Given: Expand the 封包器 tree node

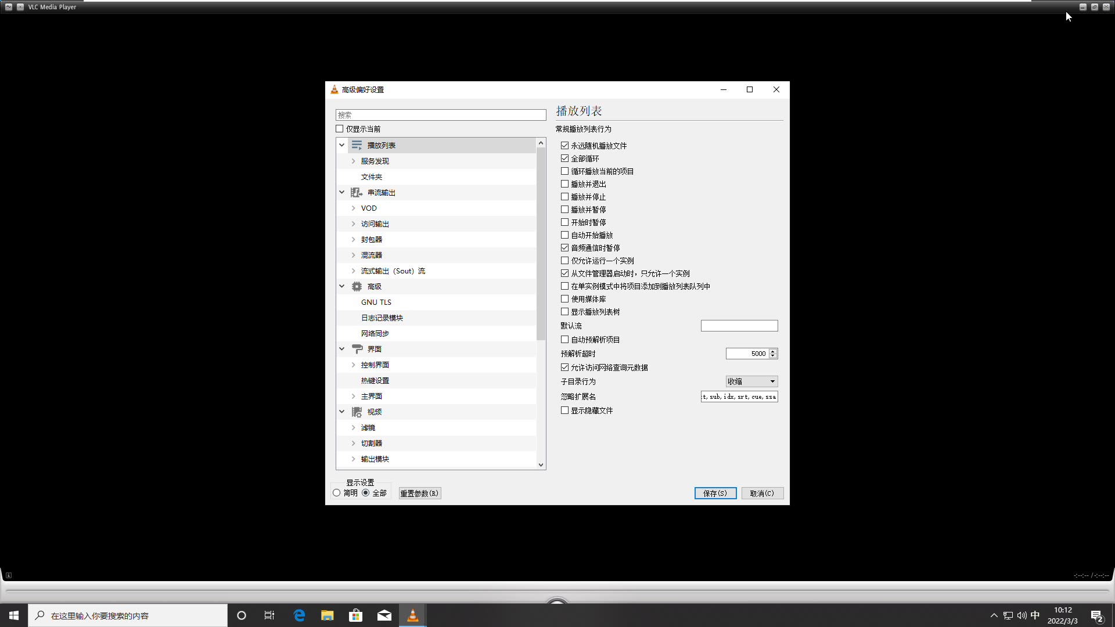Looking at the screenshot, I should pyautogui.click(x=353, y=239).
